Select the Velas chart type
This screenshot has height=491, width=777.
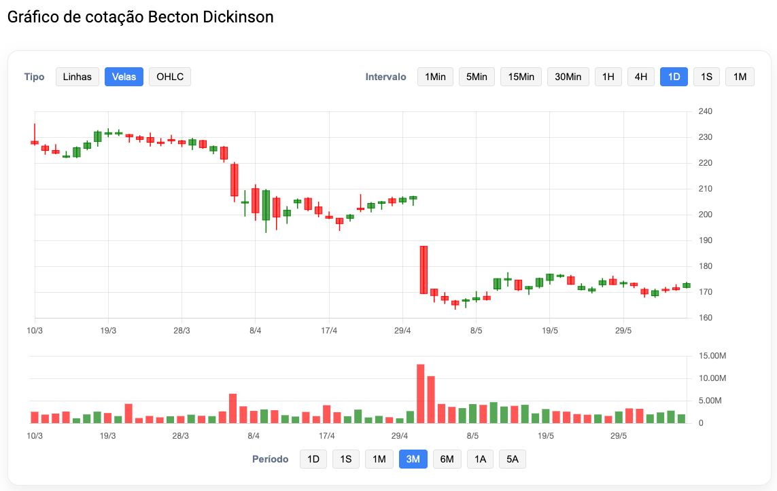124,77
